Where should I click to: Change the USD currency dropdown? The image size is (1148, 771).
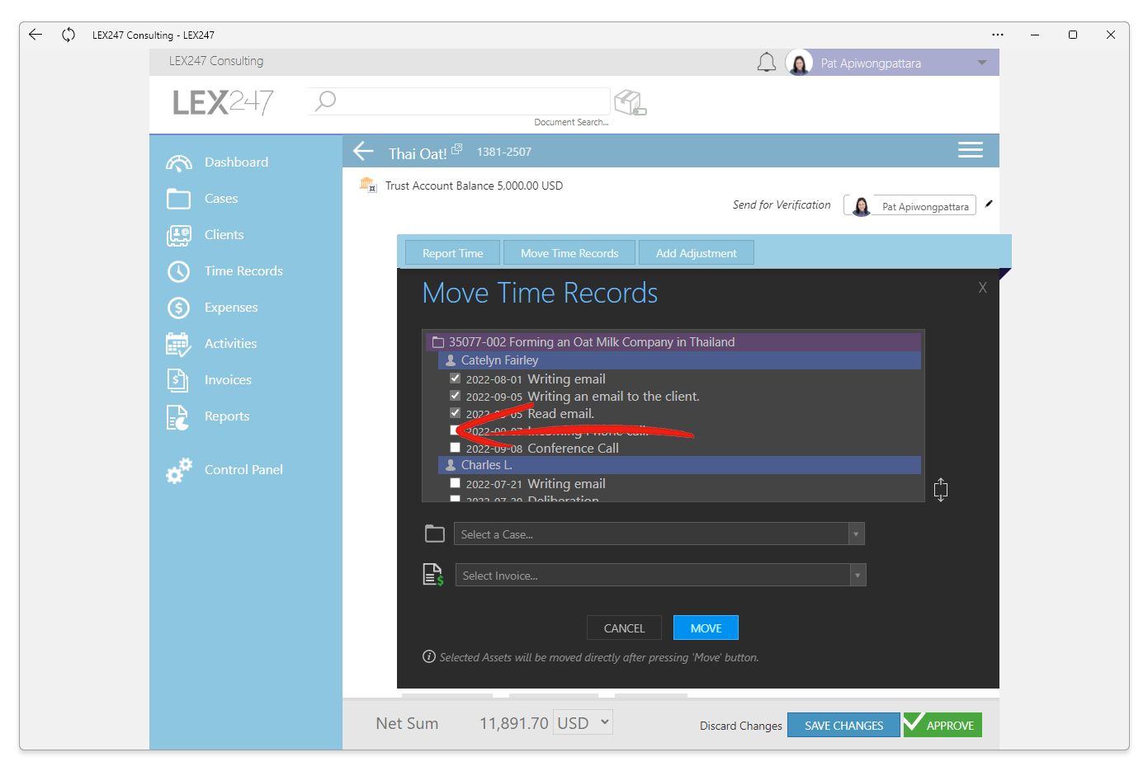(x=583, y=723)
